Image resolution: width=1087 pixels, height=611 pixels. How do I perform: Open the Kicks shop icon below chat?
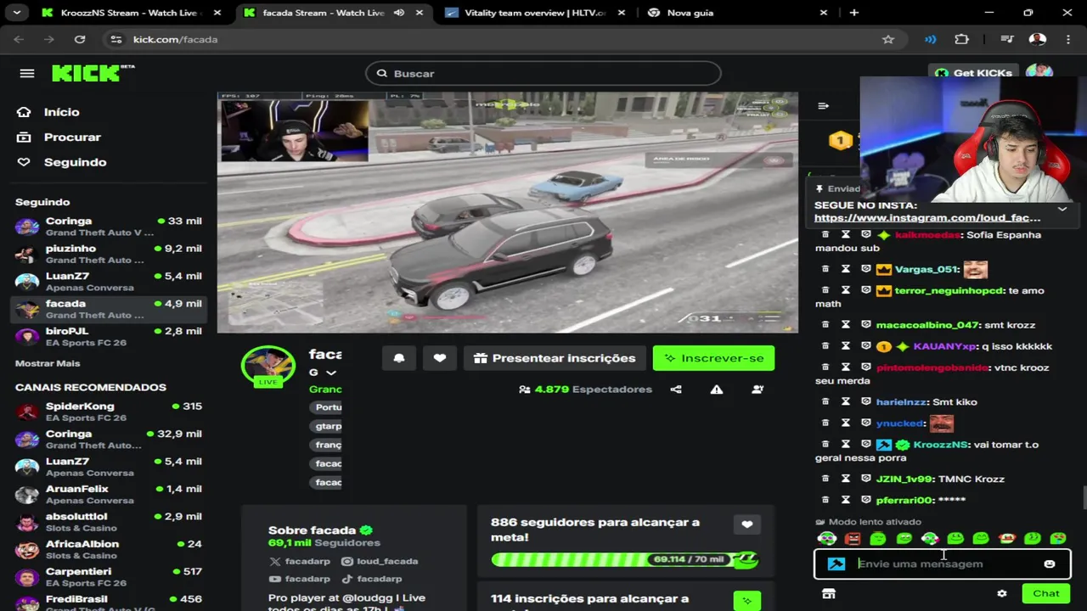point(829,594)
